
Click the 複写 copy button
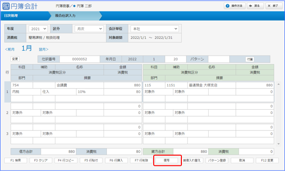coord(167,161)
